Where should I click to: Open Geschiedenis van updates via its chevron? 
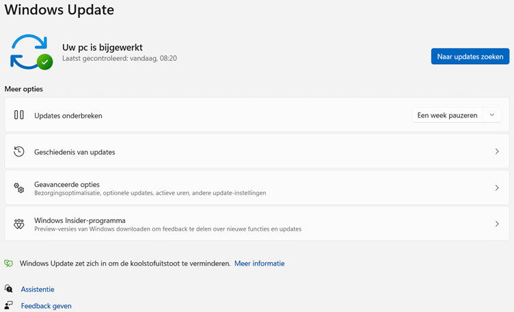(497, 151)
